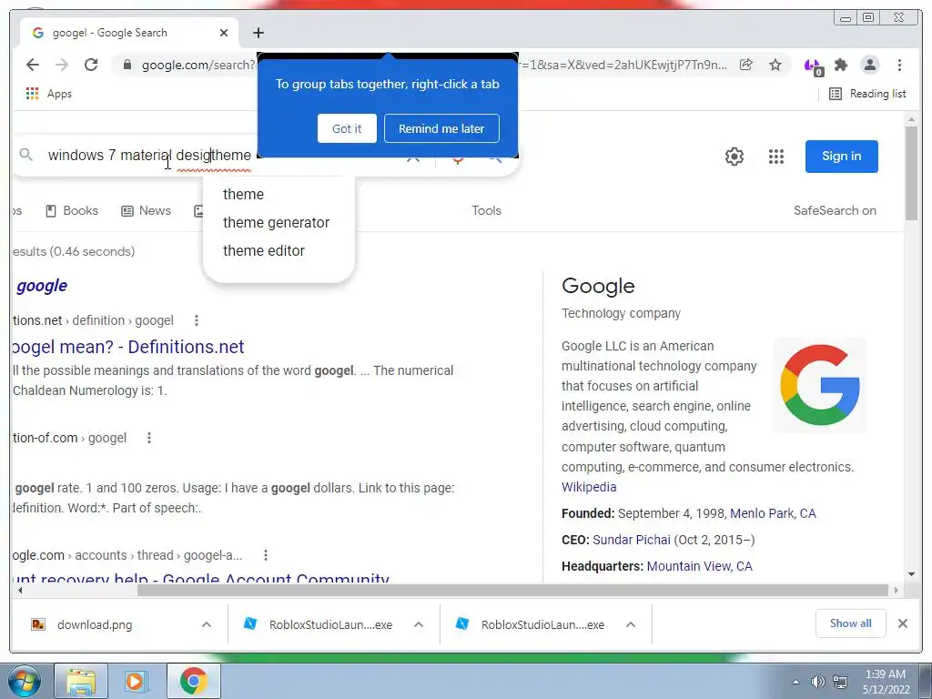Show all downloads
The width and height of the screenshot is (932, 699).
click(x=851, y=623)
